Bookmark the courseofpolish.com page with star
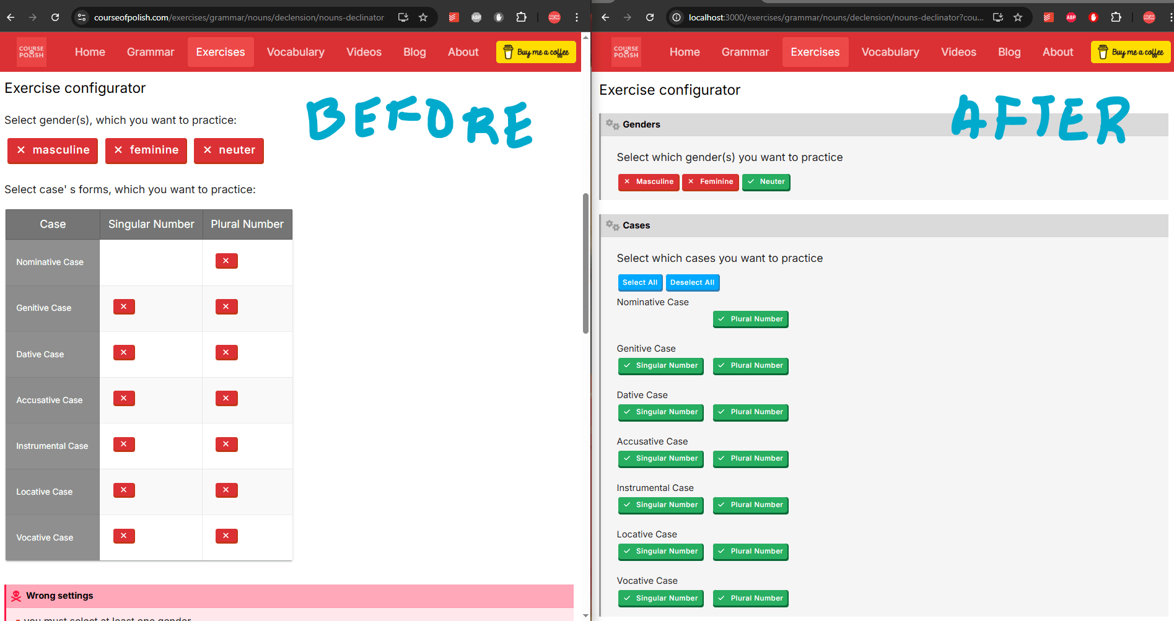This screenshot has width=1174, height=621. pyautogui.click(x=423, y=17)
